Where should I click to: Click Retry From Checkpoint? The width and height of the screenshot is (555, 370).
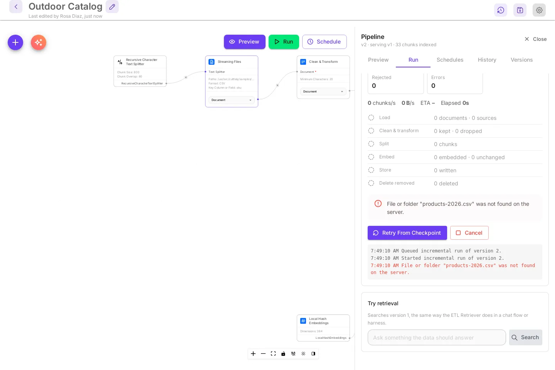coord(407,233)
